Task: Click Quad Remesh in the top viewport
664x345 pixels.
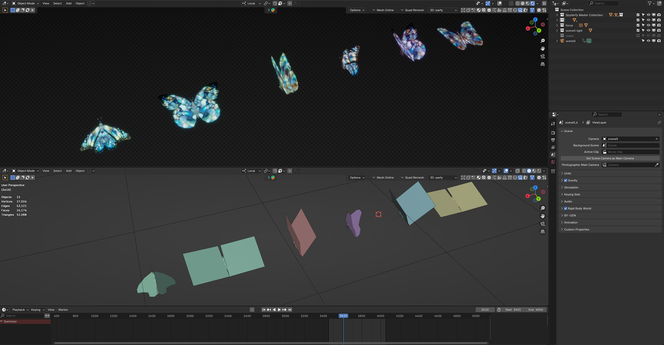Action: tap(414, 10)
